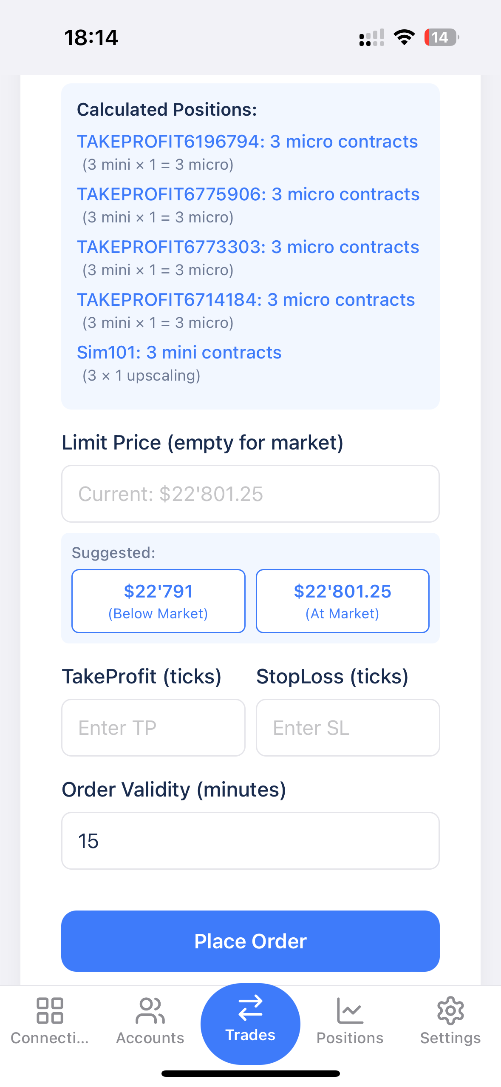Focus the Enter SL field

pyautogui.click(x=348, y=728)
